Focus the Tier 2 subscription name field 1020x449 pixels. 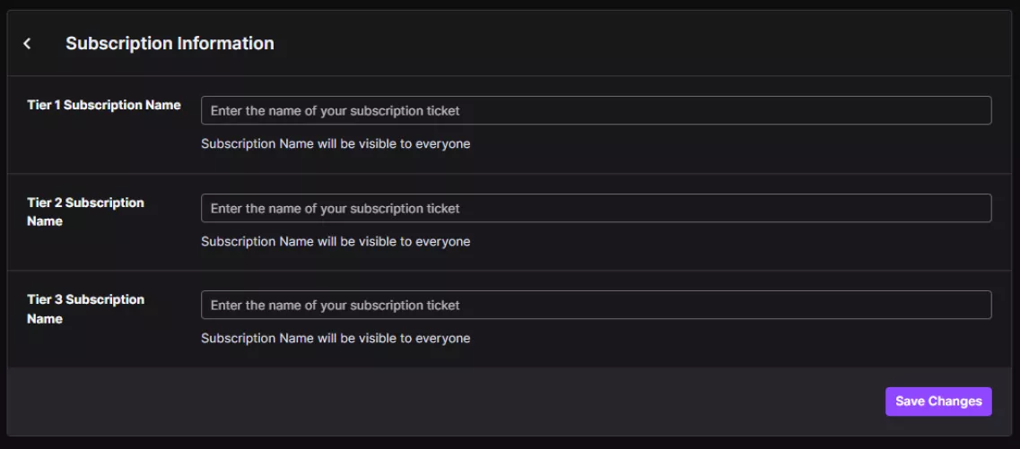(x=596, y=208)
